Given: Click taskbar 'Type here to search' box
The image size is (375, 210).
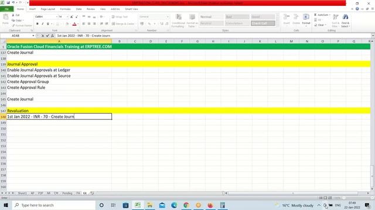Looking at the screenshot, I should (x=53, y=205).
